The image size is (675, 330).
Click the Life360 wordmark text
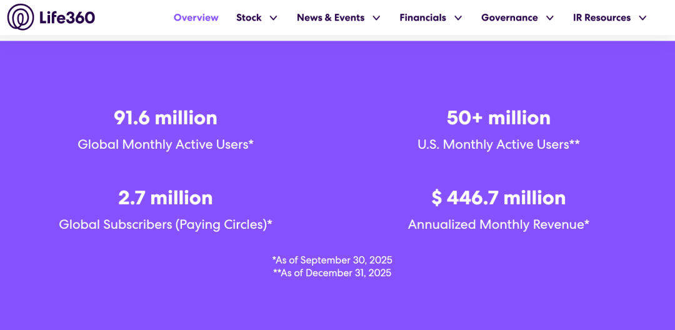tap(67, 17)
